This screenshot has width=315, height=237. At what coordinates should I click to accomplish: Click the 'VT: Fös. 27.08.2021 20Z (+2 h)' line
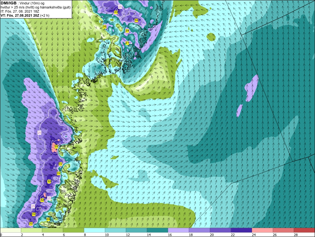point(25,15)
